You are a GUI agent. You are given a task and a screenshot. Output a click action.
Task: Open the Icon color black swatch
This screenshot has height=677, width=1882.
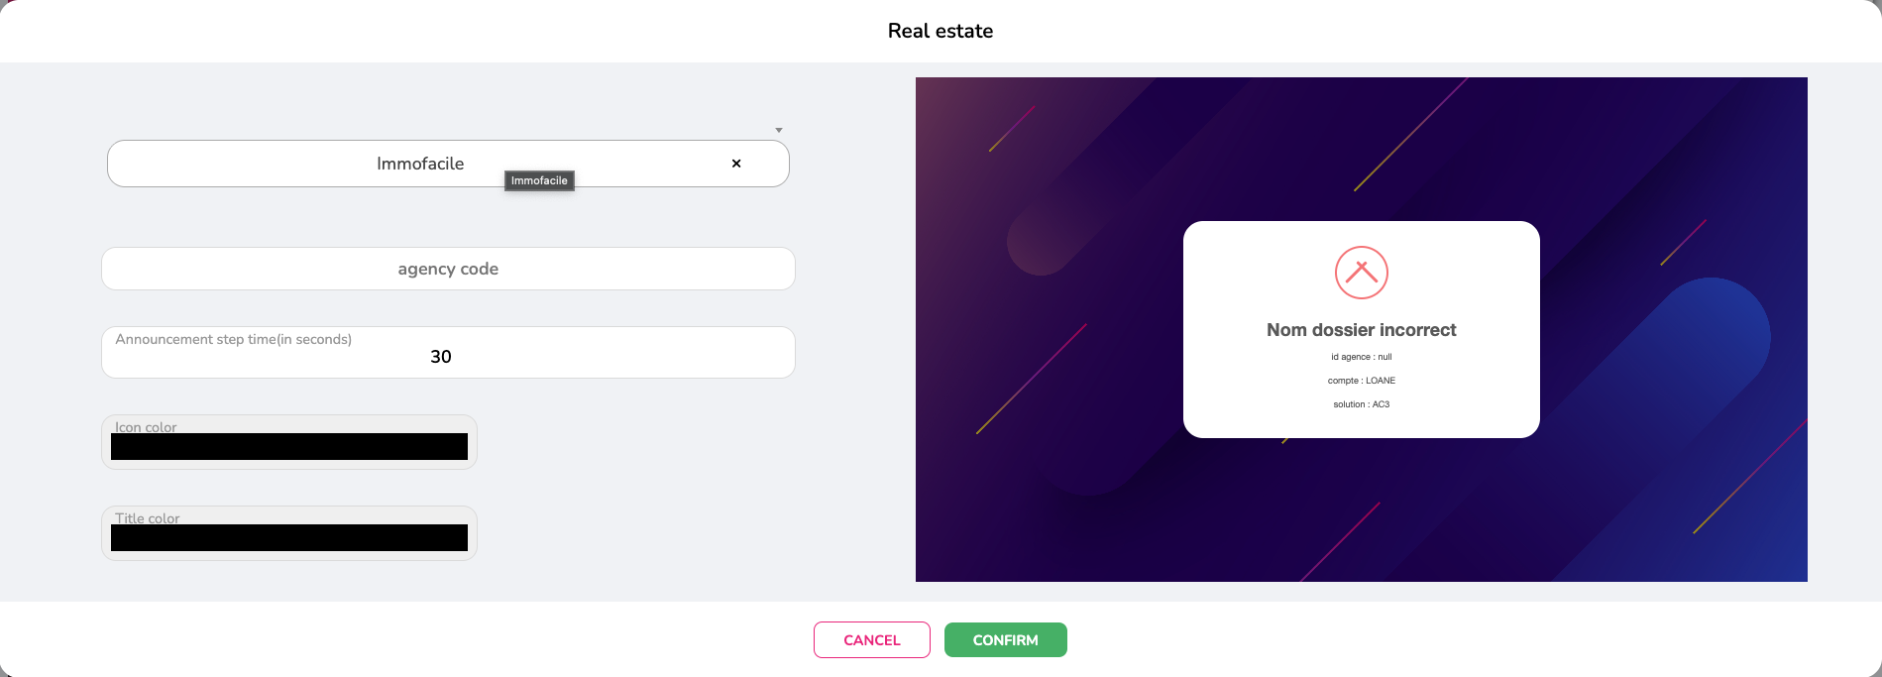pyautogui.click(x=289, y=447)
